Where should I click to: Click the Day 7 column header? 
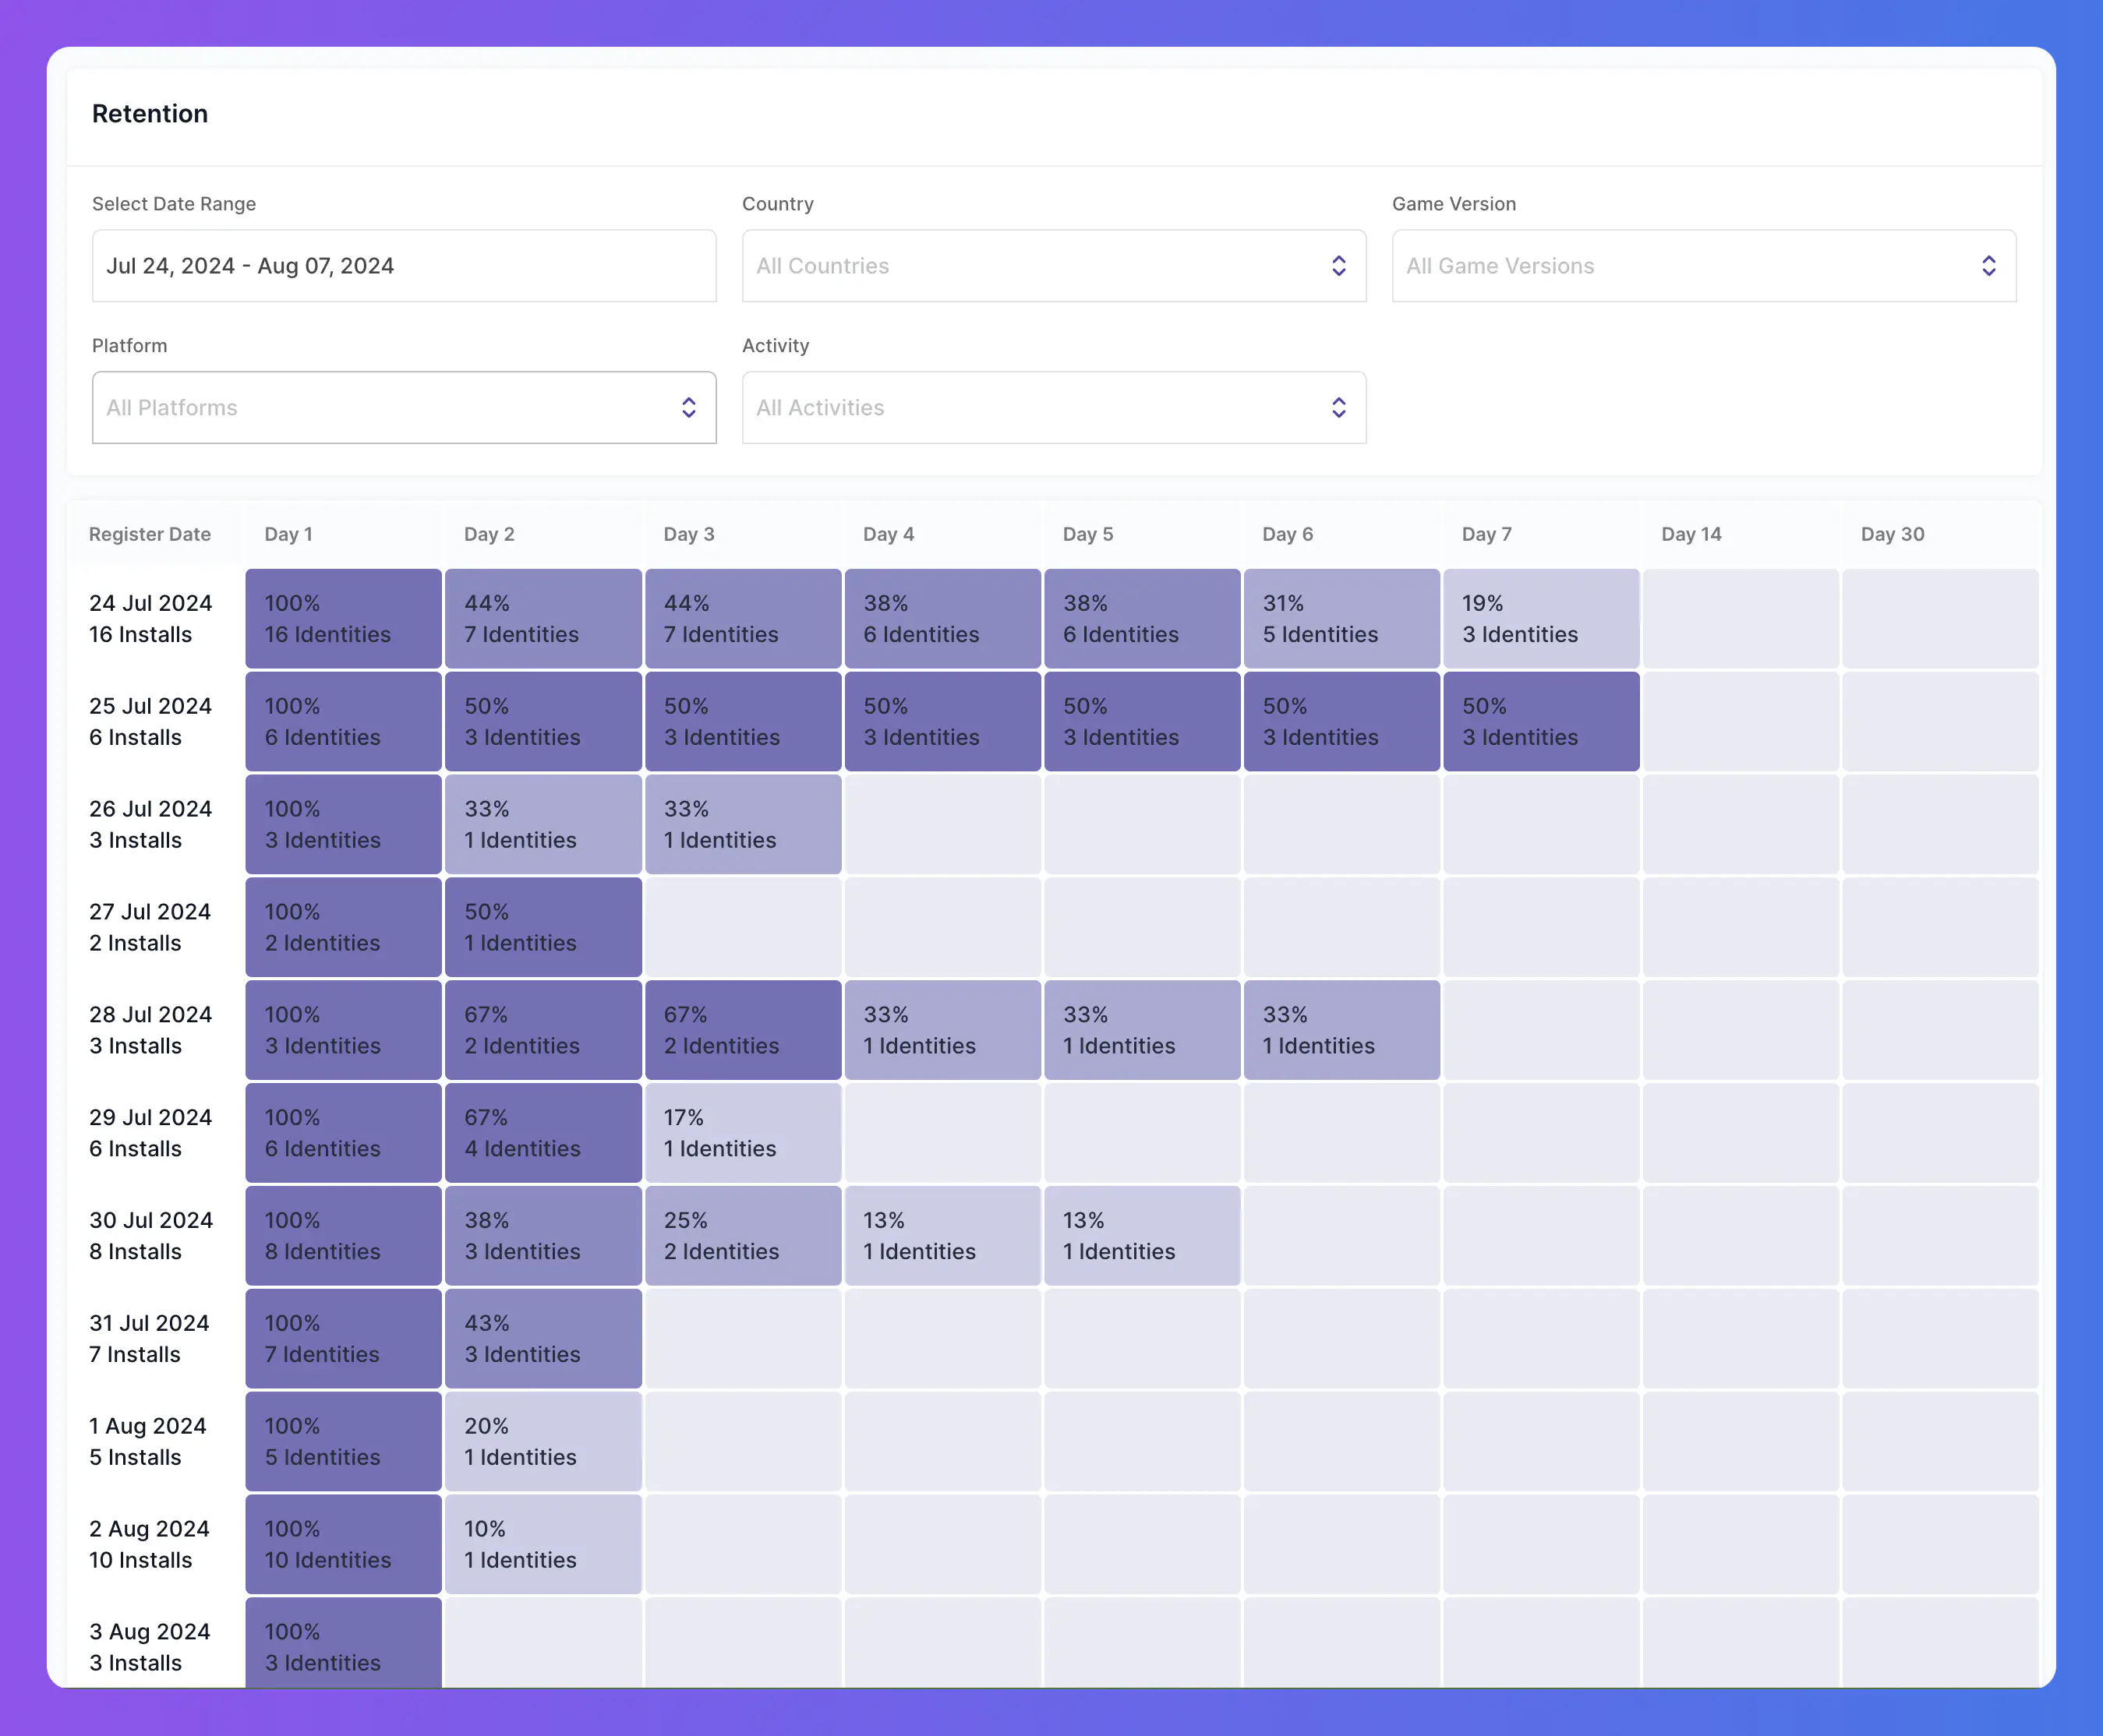(1486, 534)
